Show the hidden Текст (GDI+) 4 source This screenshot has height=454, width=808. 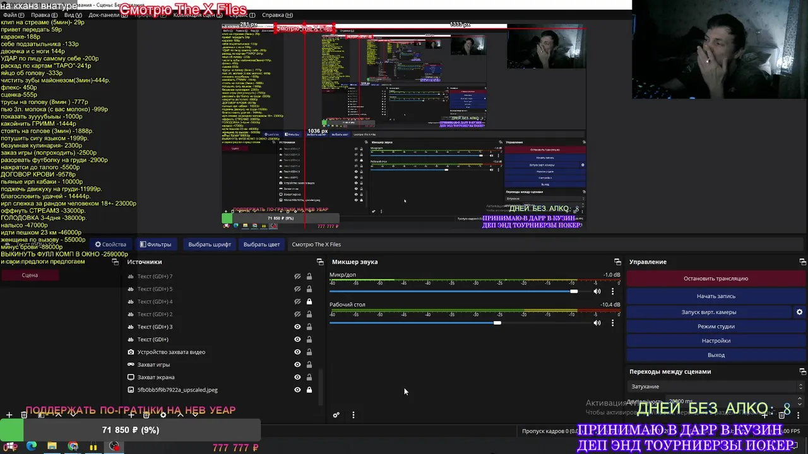tap(297, 301)
